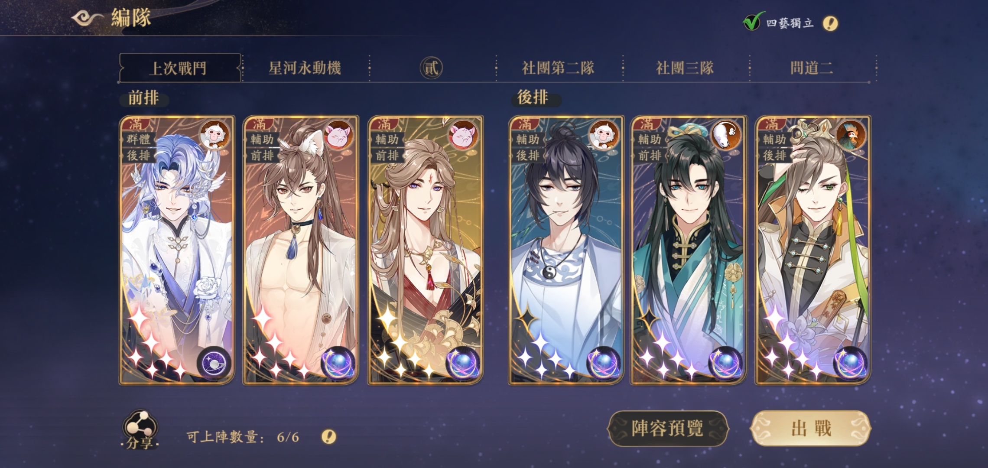Select the 上次戰鬥 tab

[179, 68]
